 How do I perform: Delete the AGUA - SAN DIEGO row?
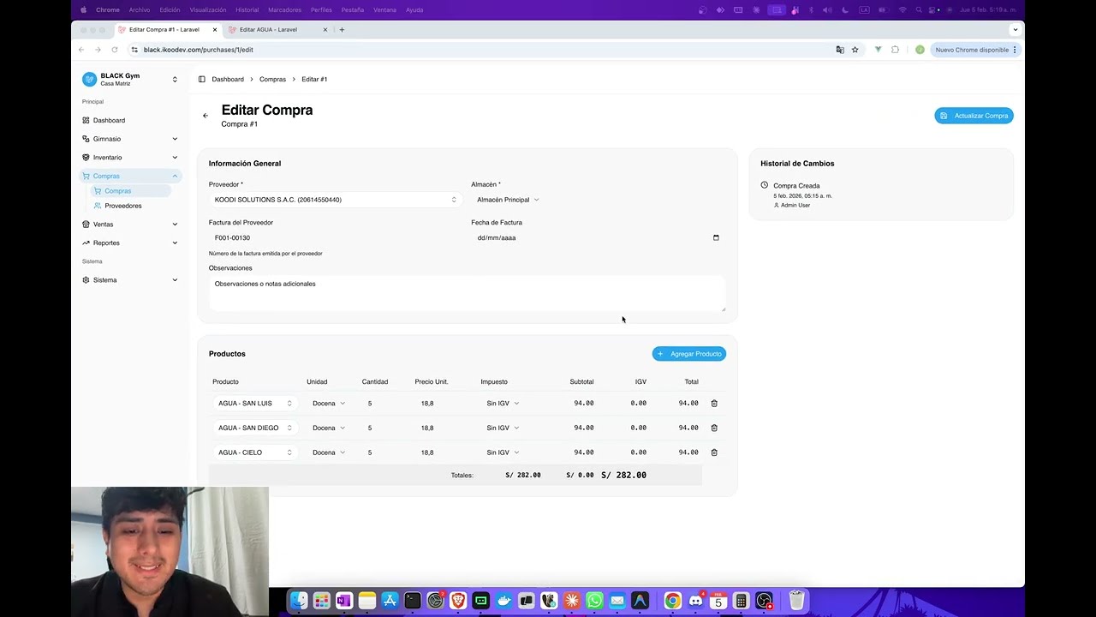tap(714, 428)
